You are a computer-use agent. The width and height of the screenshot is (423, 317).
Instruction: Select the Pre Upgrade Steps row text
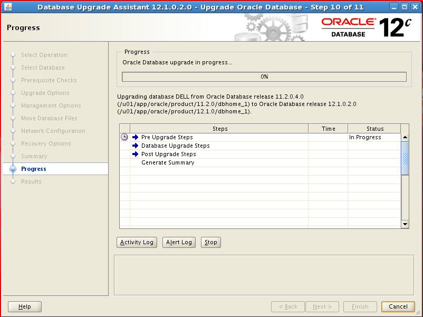tap(167, 137)
